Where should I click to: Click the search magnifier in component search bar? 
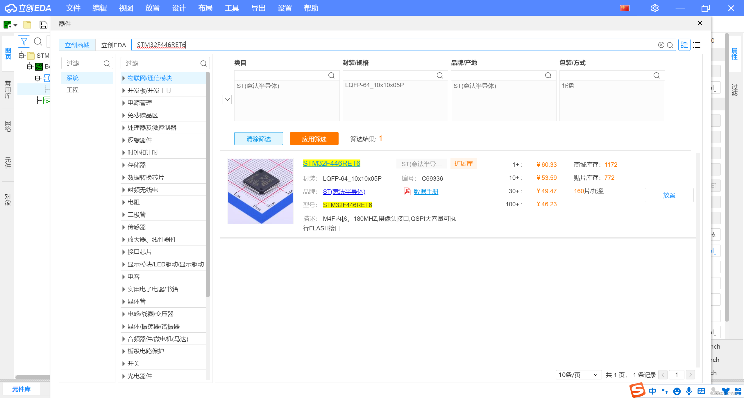pyautogui.click(x=670, y=45)
